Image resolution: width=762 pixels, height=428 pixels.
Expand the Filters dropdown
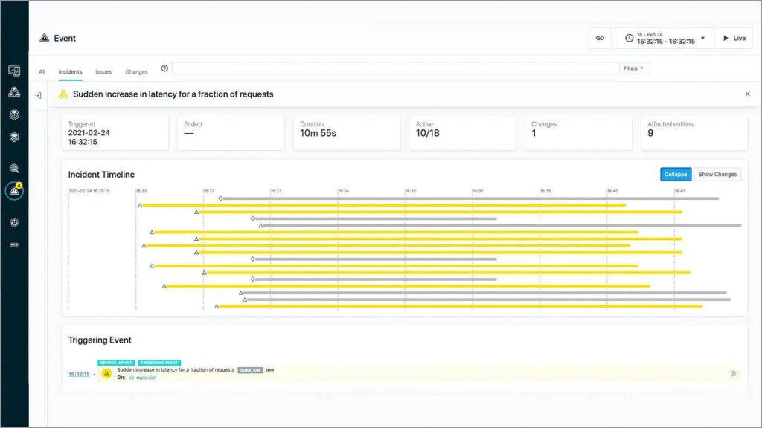pos(635,68)
